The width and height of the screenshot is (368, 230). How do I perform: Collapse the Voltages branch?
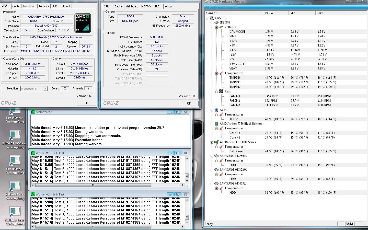point(216,27)
